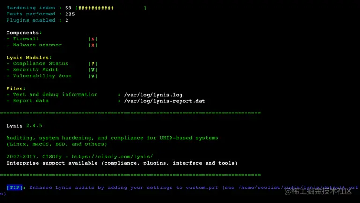Click the custom.prf file name in the tip
The width and height of the screenshot is (360, 203).
202,188
